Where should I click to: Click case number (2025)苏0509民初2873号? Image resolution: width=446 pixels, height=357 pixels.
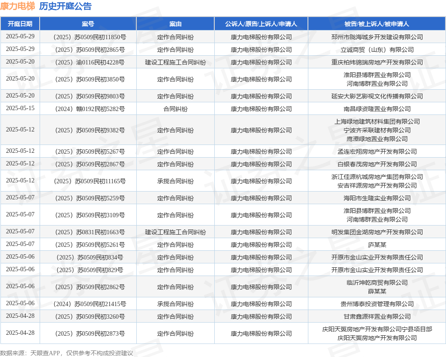click(90, 333)
